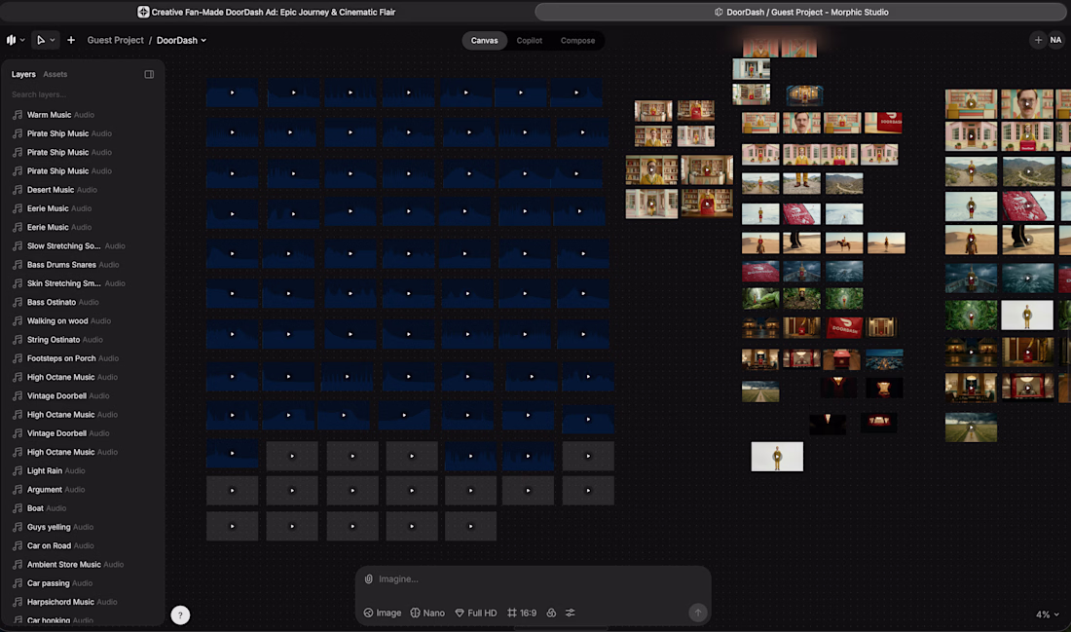Screen dimensions: 1071x632
Task: Select the Bass Drums Snares layer
Action: [82, 265]
